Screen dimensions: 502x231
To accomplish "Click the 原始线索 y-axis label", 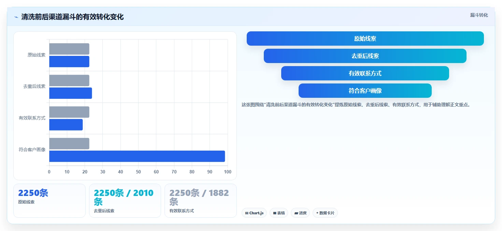I will (37, 55).
